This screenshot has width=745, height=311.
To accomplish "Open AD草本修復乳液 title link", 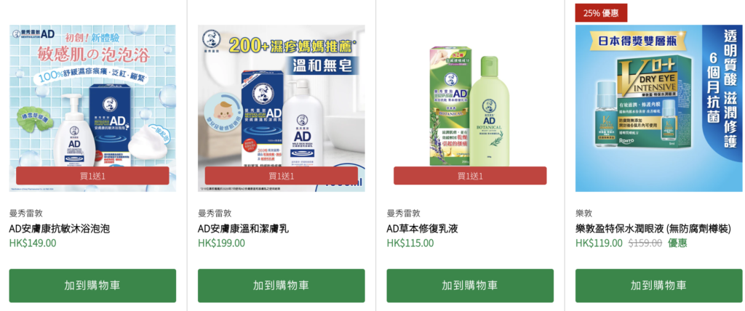I will 422,229.
